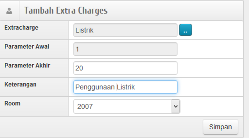Focus the Parameter Akhir field containing 20
Viewport: 249px width, 138px height.
[125, 68]
